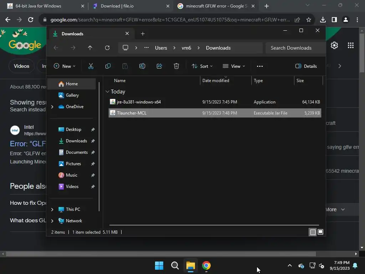The image size is (365, 274).
Task: Open Chrome profile avatar icon
Action: 346,20
